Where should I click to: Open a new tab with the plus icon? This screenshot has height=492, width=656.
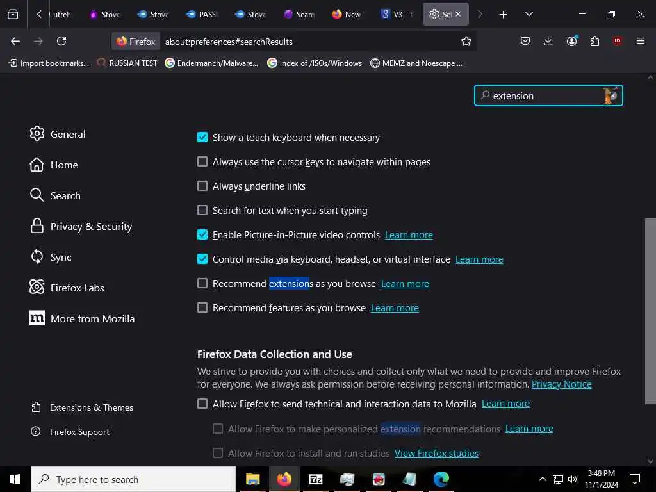(x=504, y=15)
